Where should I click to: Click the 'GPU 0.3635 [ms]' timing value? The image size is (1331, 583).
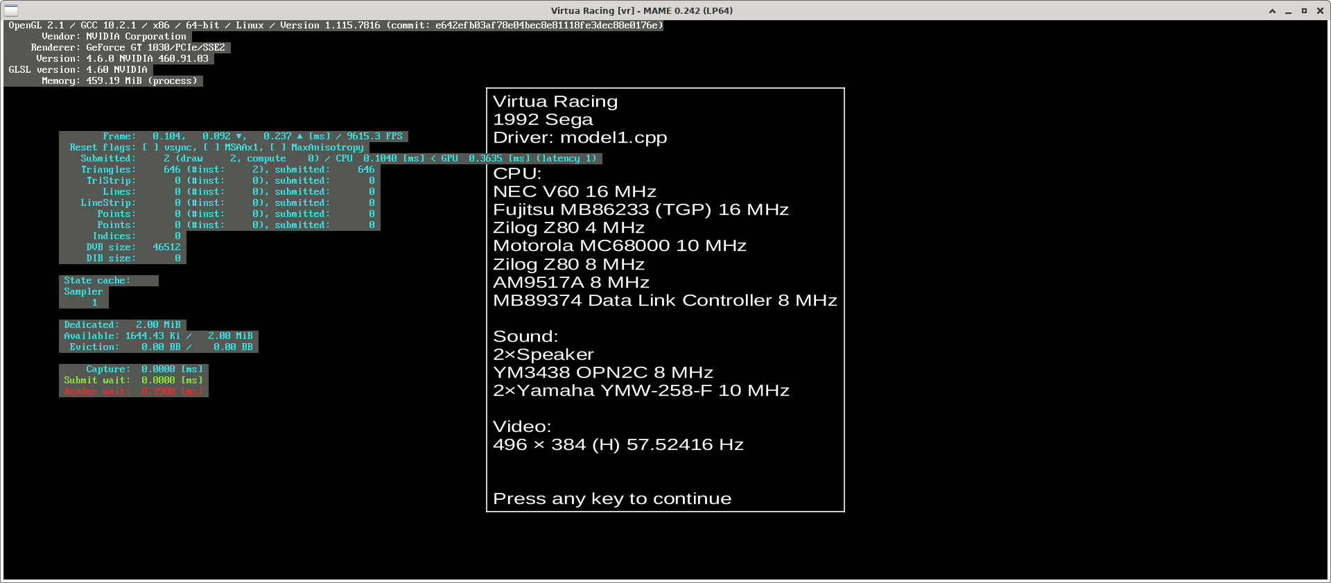485,159
